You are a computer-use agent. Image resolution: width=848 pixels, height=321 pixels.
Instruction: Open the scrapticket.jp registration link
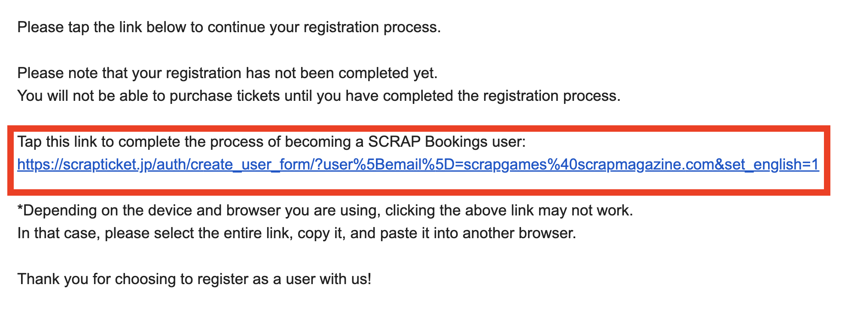point(418,165)
